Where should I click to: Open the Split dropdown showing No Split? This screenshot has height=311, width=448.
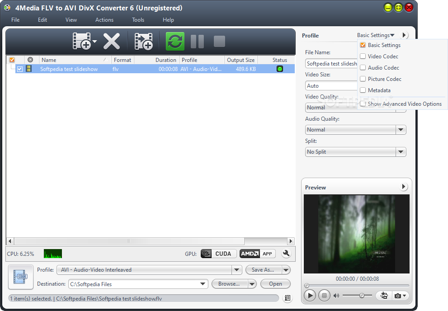point(355,151)
